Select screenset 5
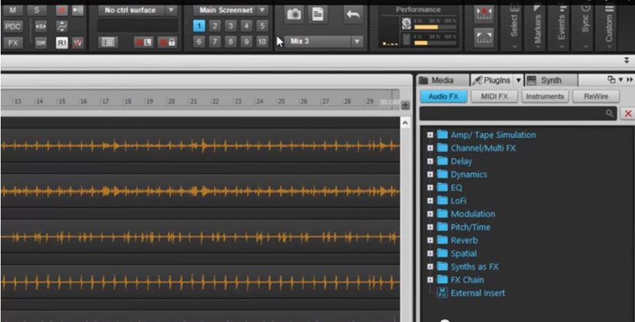 (x=262, y=26)
